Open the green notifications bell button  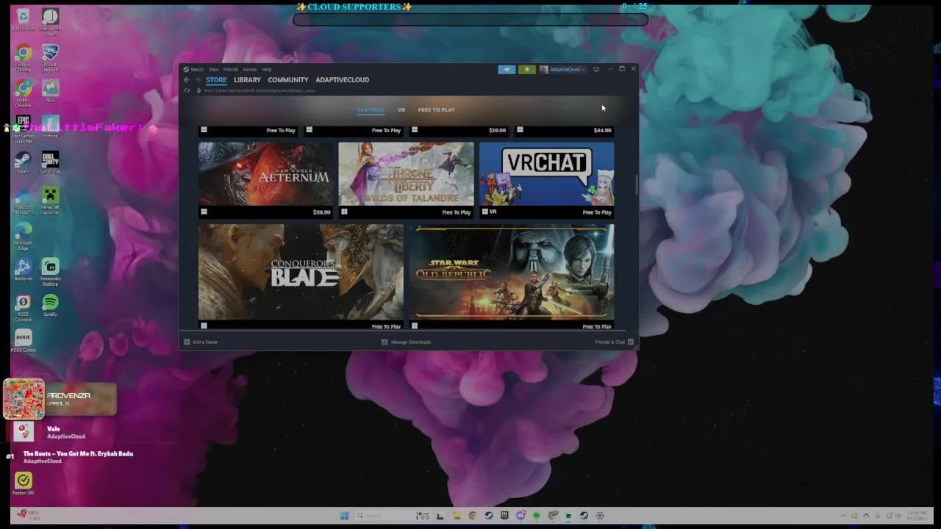(526, 69)
